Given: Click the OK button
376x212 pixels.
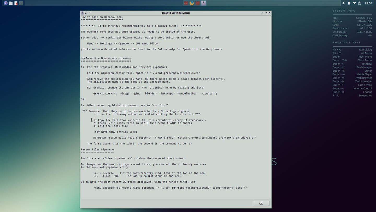Looking at the screenshot, I should [x=261, y=203].
